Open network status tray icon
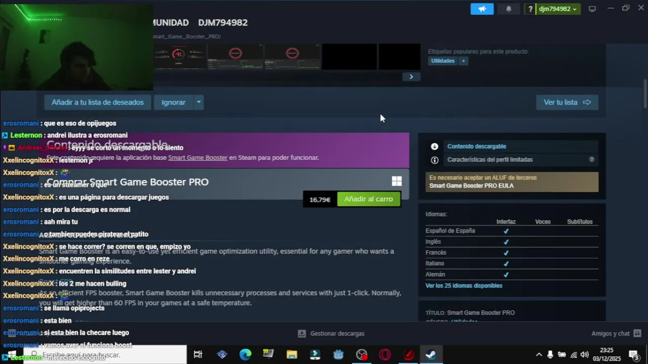This screenshot has height=364, width=648. (574, 355)
